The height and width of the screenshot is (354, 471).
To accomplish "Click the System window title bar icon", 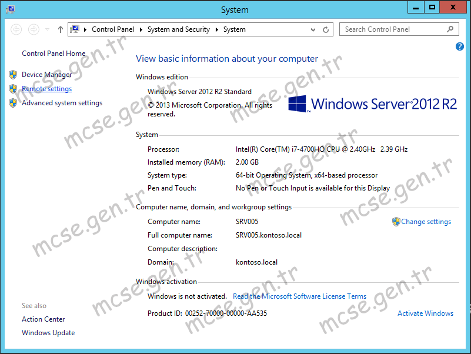I will point(11,9).
